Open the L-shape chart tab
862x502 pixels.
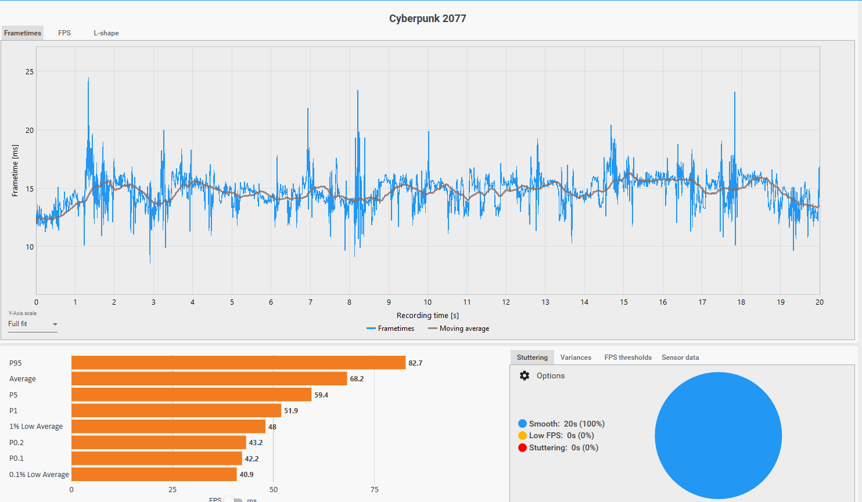[106, 33]
